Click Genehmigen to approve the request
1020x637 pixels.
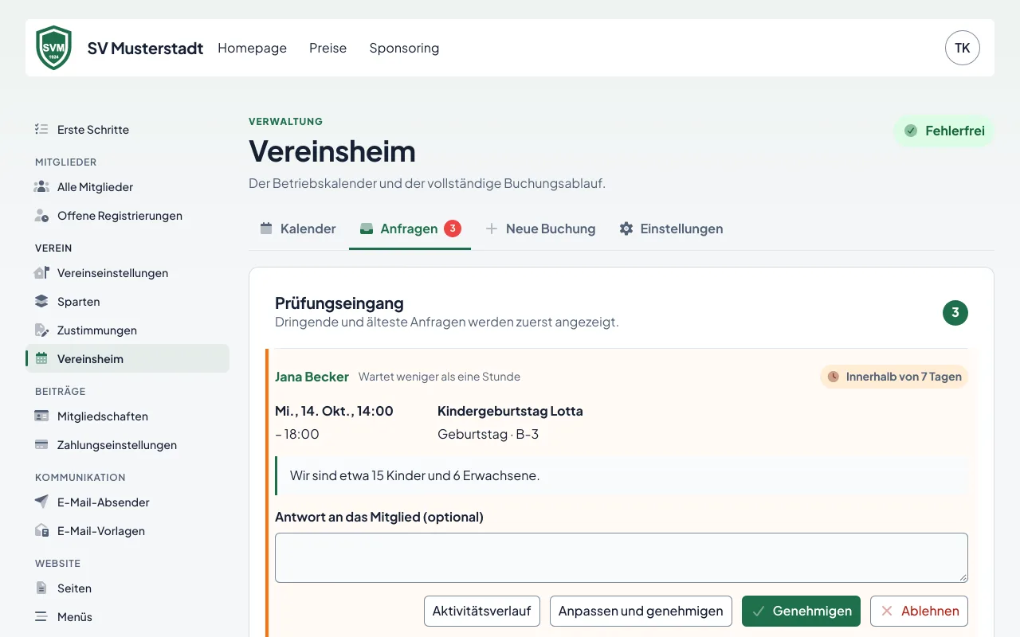pos(801,611)
